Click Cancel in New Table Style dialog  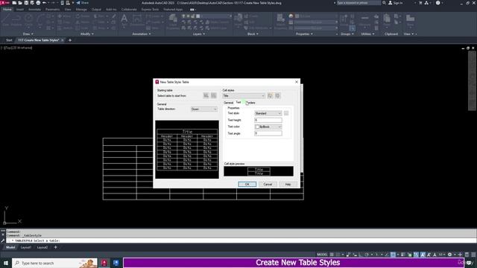268,185
